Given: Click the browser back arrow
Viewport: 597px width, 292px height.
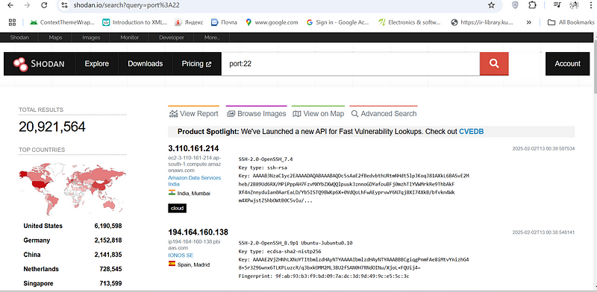Looking at the screenshot, I should [10, 5].
